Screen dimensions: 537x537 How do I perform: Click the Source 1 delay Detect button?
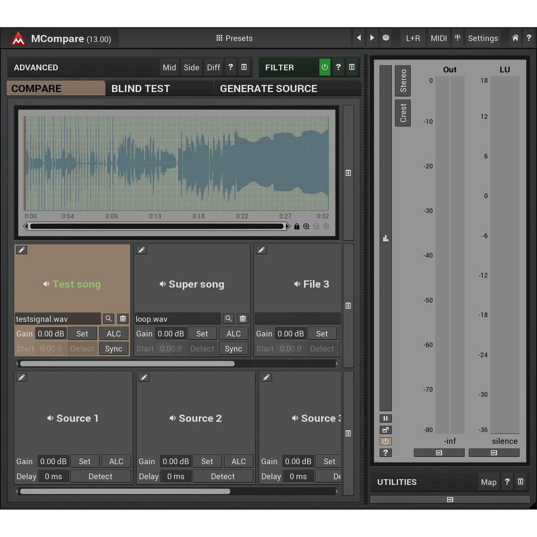coord(100,476)
